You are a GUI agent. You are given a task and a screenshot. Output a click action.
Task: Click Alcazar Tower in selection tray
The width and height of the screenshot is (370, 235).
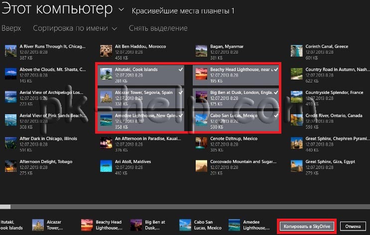point(47,225)
